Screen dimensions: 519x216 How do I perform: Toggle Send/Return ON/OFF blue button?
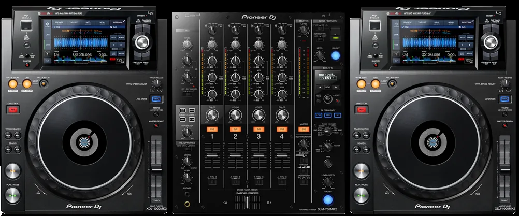pyautogui.click(x=336, y=55)
